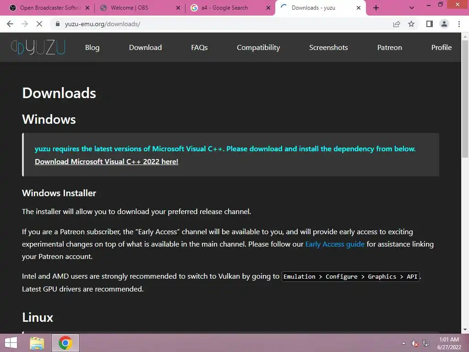Screen dimensions: 469x352
Task: Close the a4 - Google Search tab
Action: click(x=268, y=8)
